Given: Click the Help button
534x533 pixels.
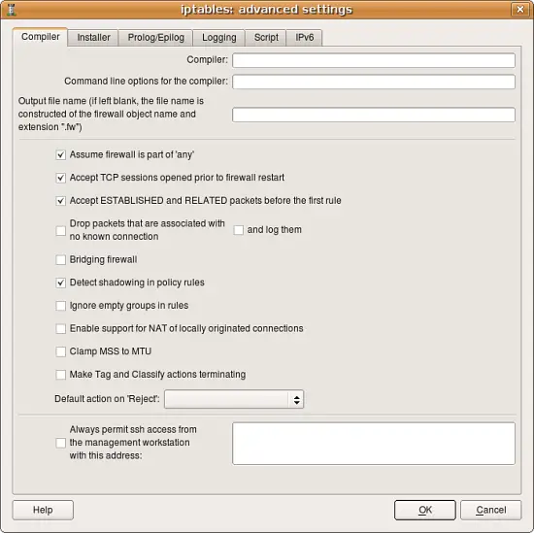Looking at the screenshot, I should click(43, 510).
